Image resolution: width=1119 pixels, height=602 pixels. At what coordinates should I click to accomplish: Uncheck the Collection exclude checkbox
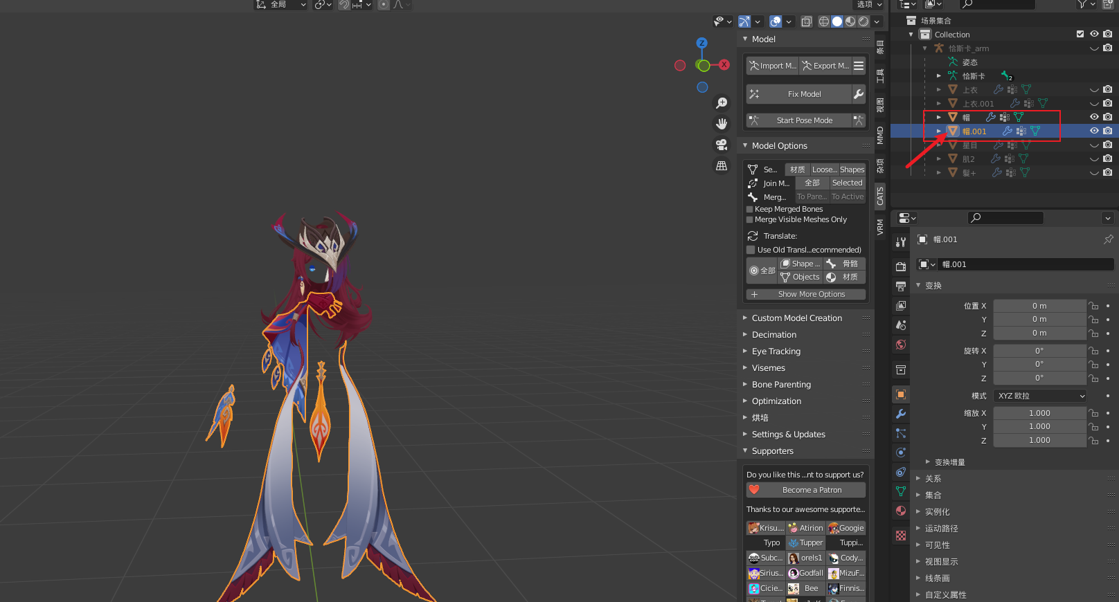(1080, 34)
